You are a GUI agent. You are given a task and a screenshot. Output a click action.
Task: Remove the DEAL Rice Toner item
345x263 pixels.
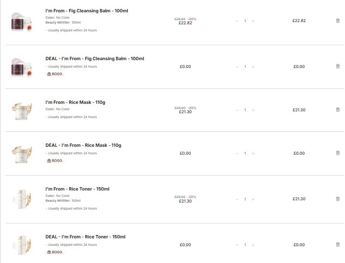coord(338,245)
